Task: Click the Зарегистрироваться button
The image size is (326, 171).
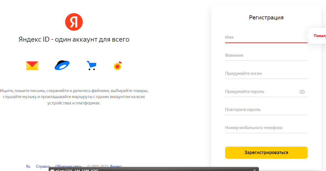Action: [x=266, y=153]
